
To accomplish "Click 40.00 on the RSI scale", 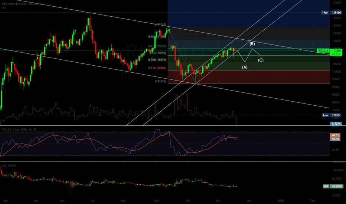I will pyautogui.click(x=335, y=150).
